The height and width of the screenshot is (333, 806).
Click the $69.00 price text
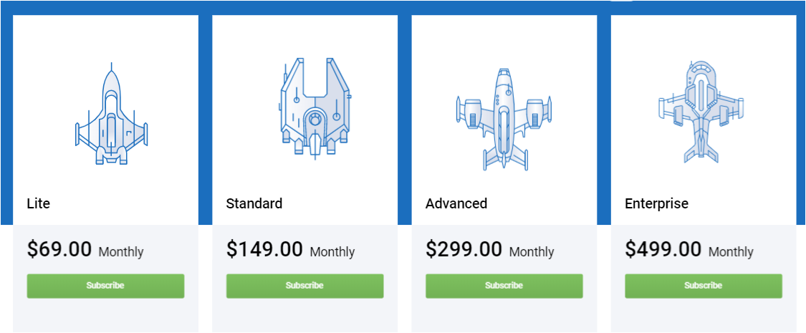tap(59, 249)
